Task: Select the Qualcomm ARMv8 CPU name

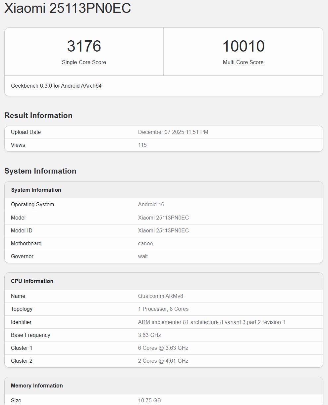Action: (x=160, y=296)
